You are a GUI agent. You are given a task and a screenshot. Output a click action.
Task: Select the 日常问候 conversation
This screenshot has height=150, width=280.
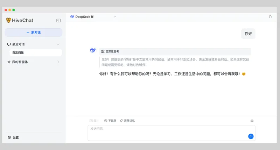pos(35,53)
